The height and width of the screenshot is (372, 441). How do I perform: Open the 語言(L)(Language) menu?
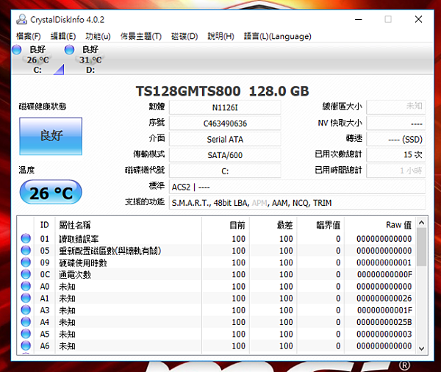pos(277,36)
